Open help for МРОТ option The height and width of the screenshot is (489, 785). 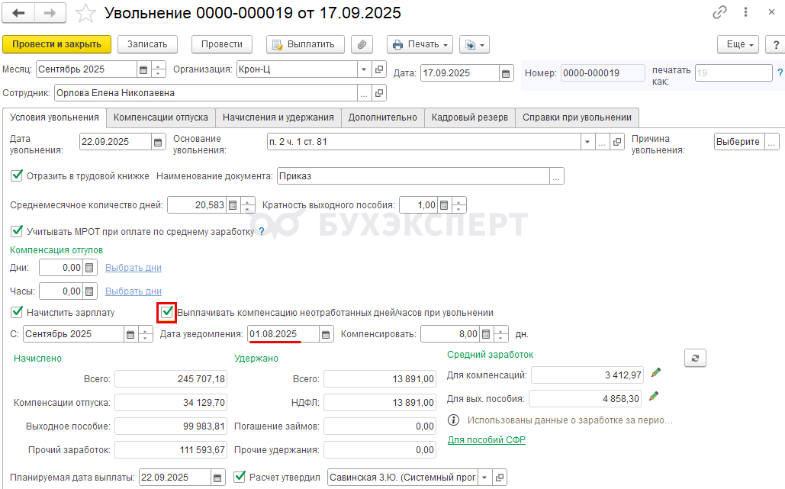tap(262, 231)
